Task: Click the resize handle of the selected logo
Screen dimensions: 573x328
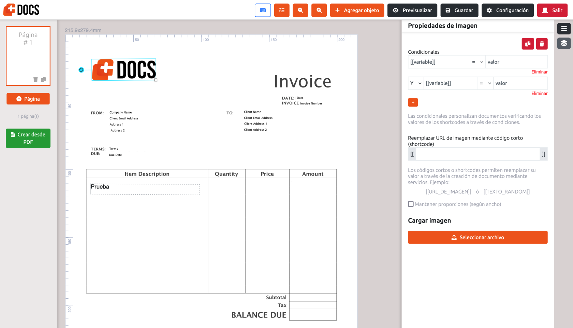Action: 156,80
